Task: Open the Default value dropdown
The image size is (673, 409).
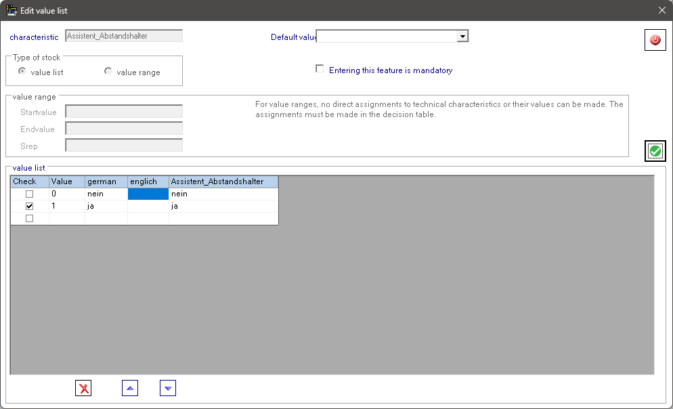Action: (462, 36)
